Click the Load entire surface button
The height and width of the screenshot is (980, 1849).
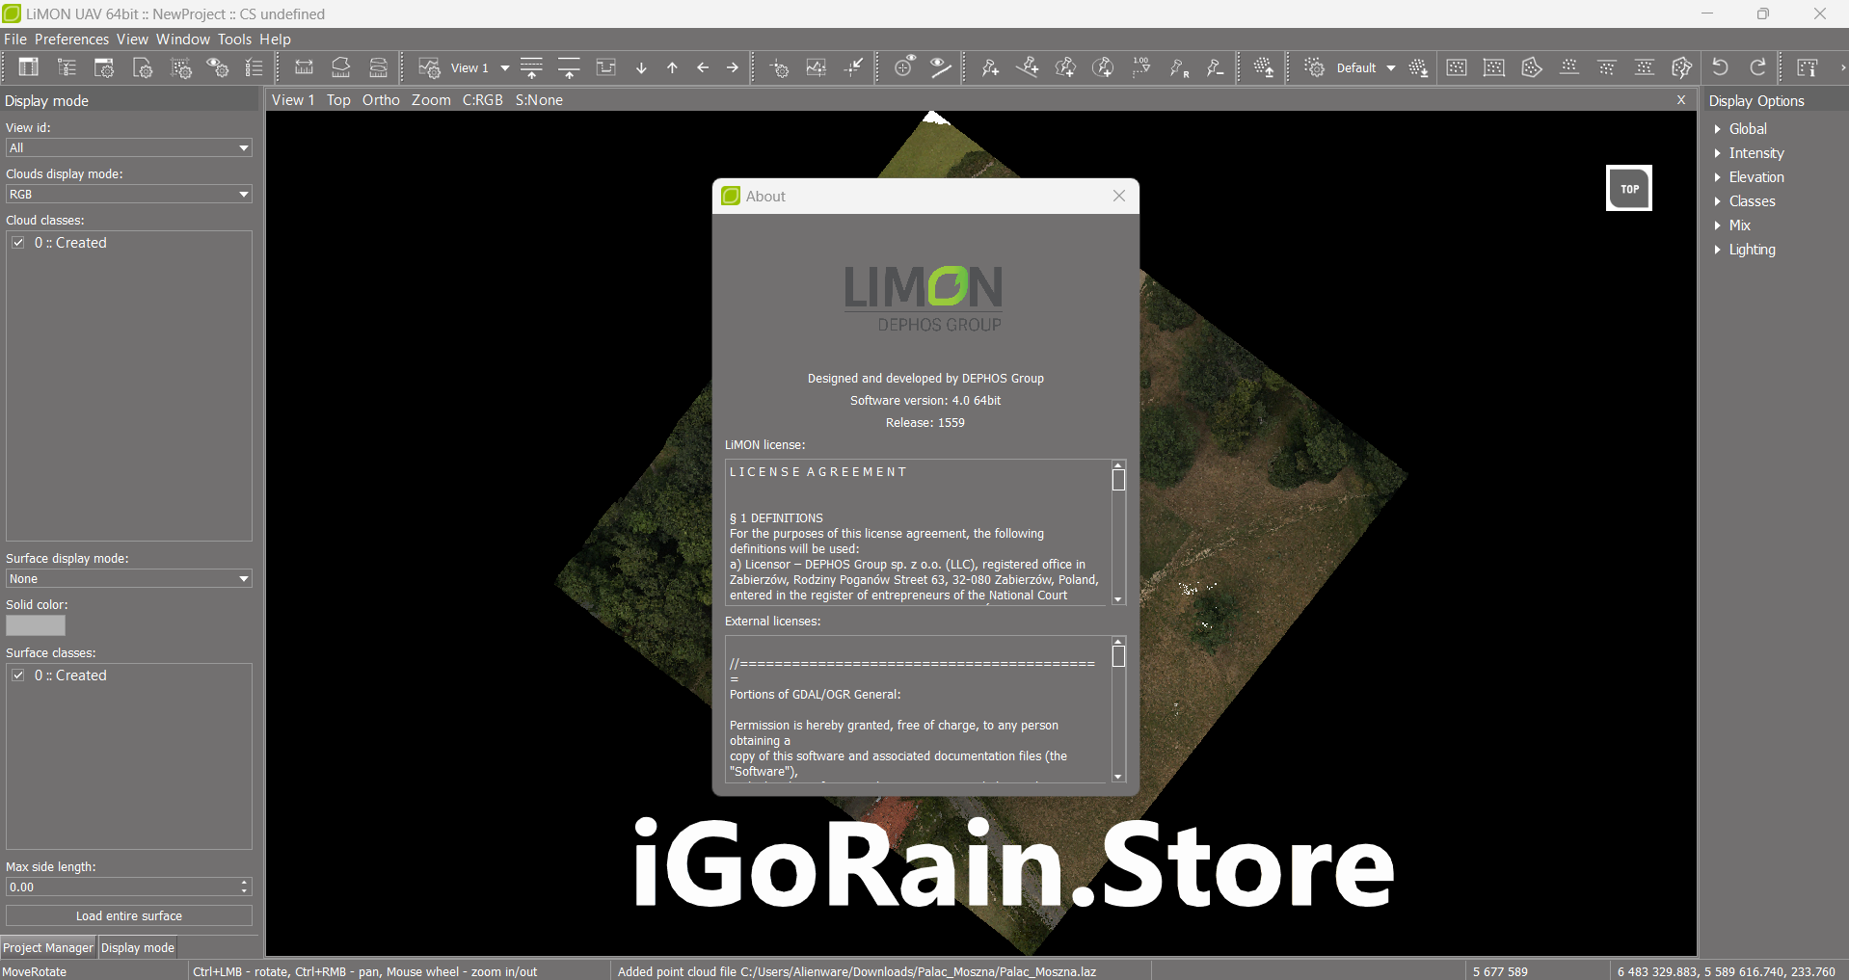point(128,915)
